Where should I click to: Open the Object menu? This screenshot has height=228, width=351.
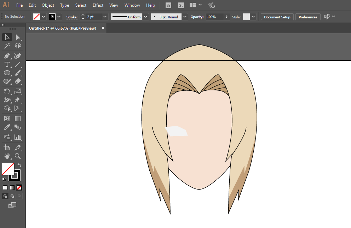coord(48,5)
